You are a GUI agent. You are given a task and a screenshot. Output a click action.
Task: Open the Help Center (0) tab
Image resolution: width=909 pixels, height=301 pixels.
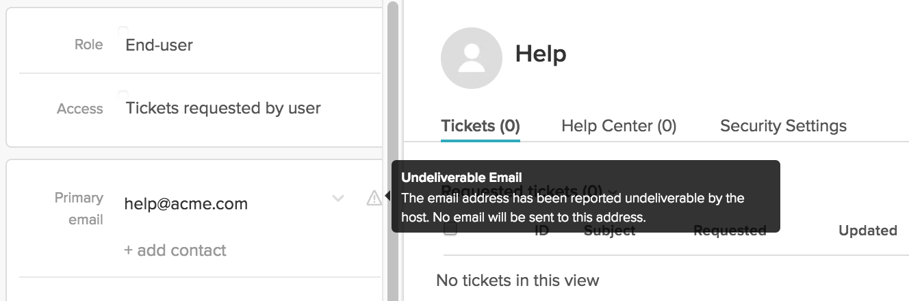point(619,126)
